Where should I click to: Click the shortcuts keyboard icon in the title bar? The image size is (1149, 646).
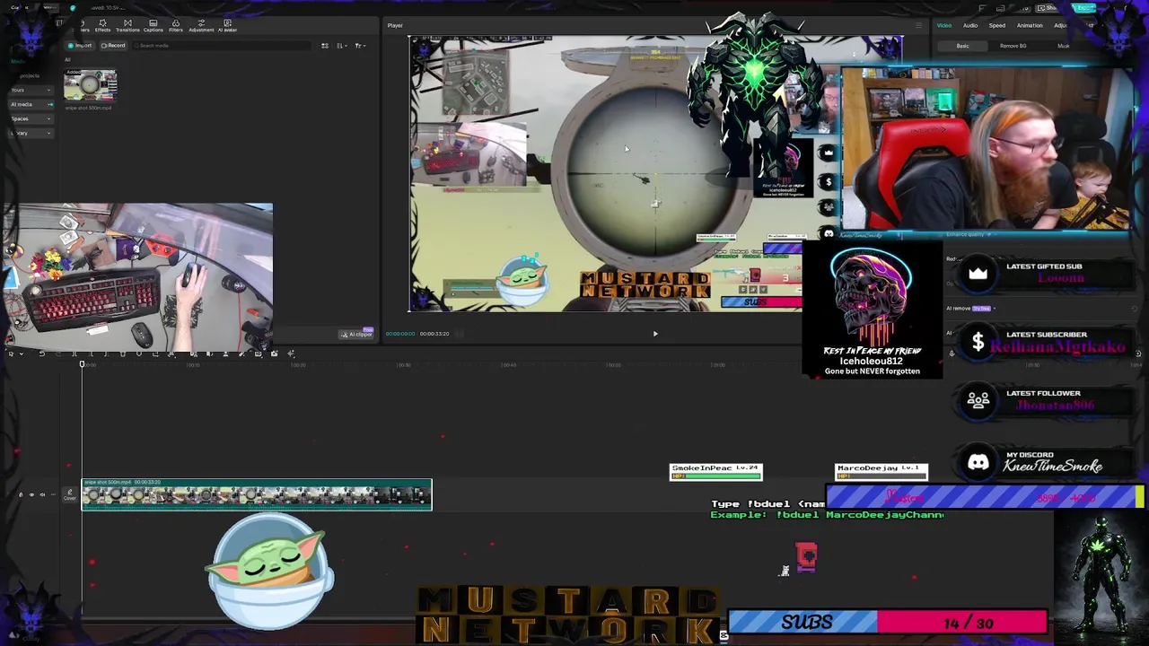click(x=1002, y=8)
